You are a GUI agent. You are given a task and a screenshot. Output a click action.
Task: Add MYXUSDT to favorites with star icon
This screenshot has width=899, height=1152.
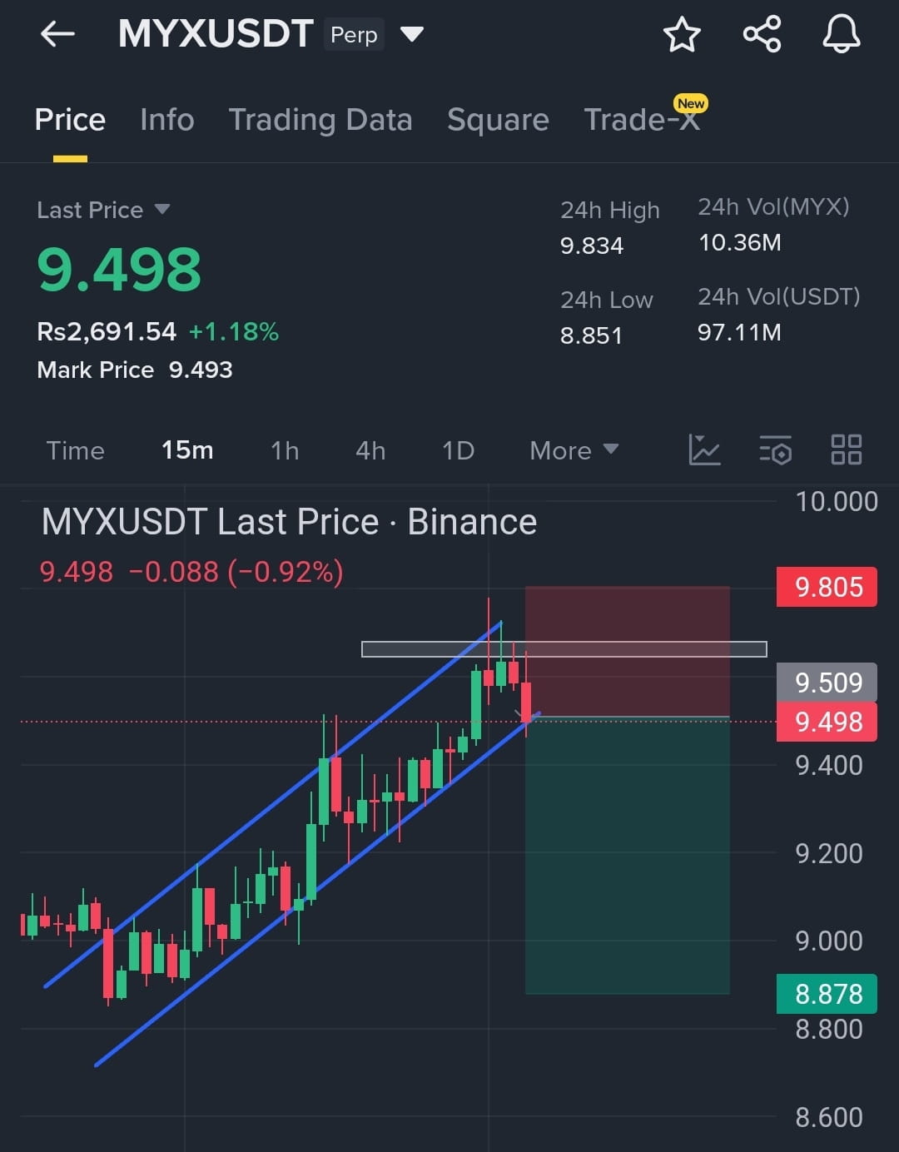point(682,35)
